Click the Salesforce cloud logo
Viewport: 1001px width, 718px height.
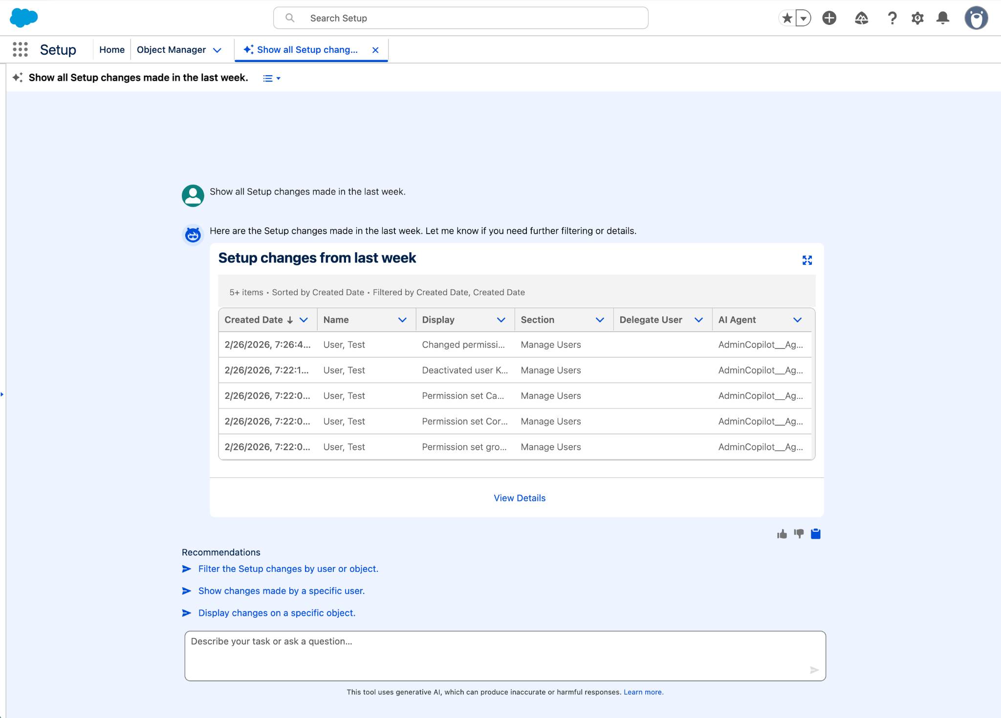23,18
